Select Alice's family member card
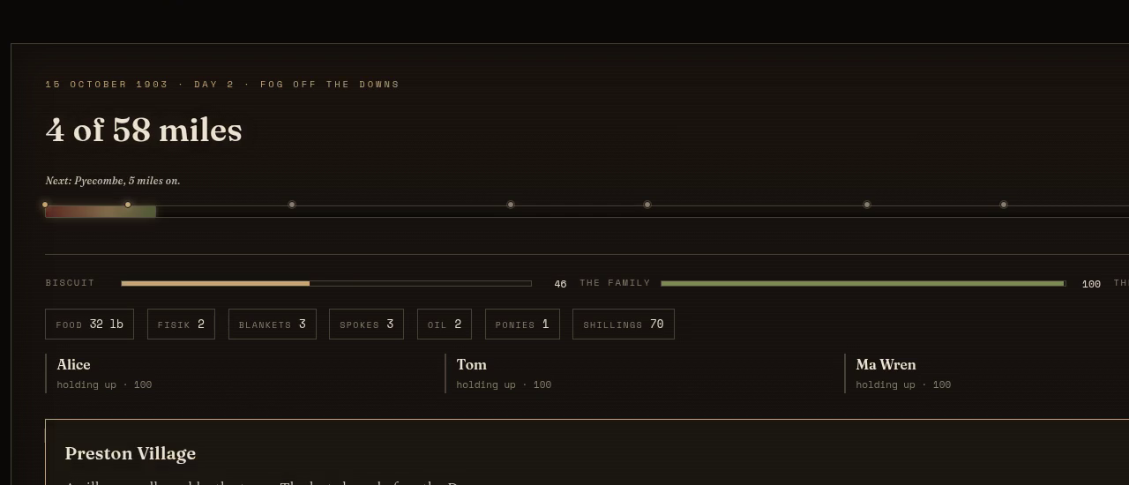 click(x=239, y=374)
